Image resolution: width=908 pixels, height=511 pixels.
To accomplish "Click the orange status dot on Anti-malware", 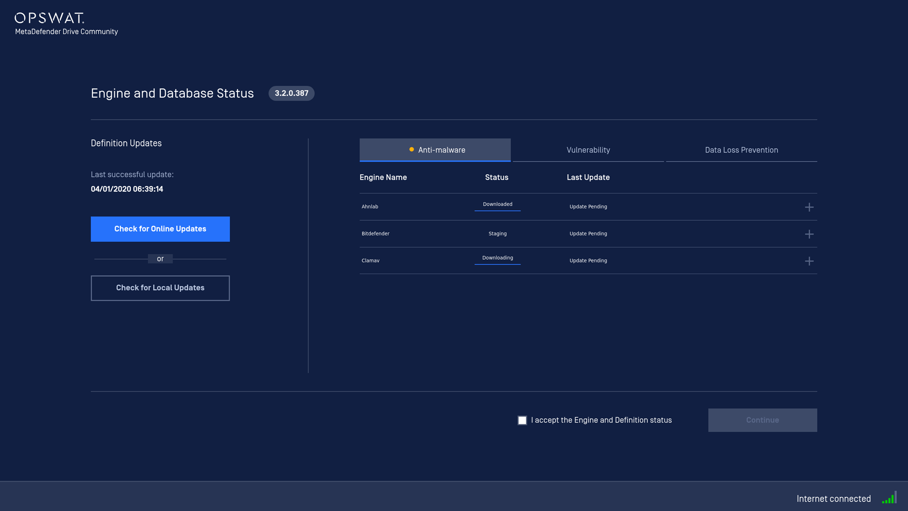I will (x=411, y=149).
